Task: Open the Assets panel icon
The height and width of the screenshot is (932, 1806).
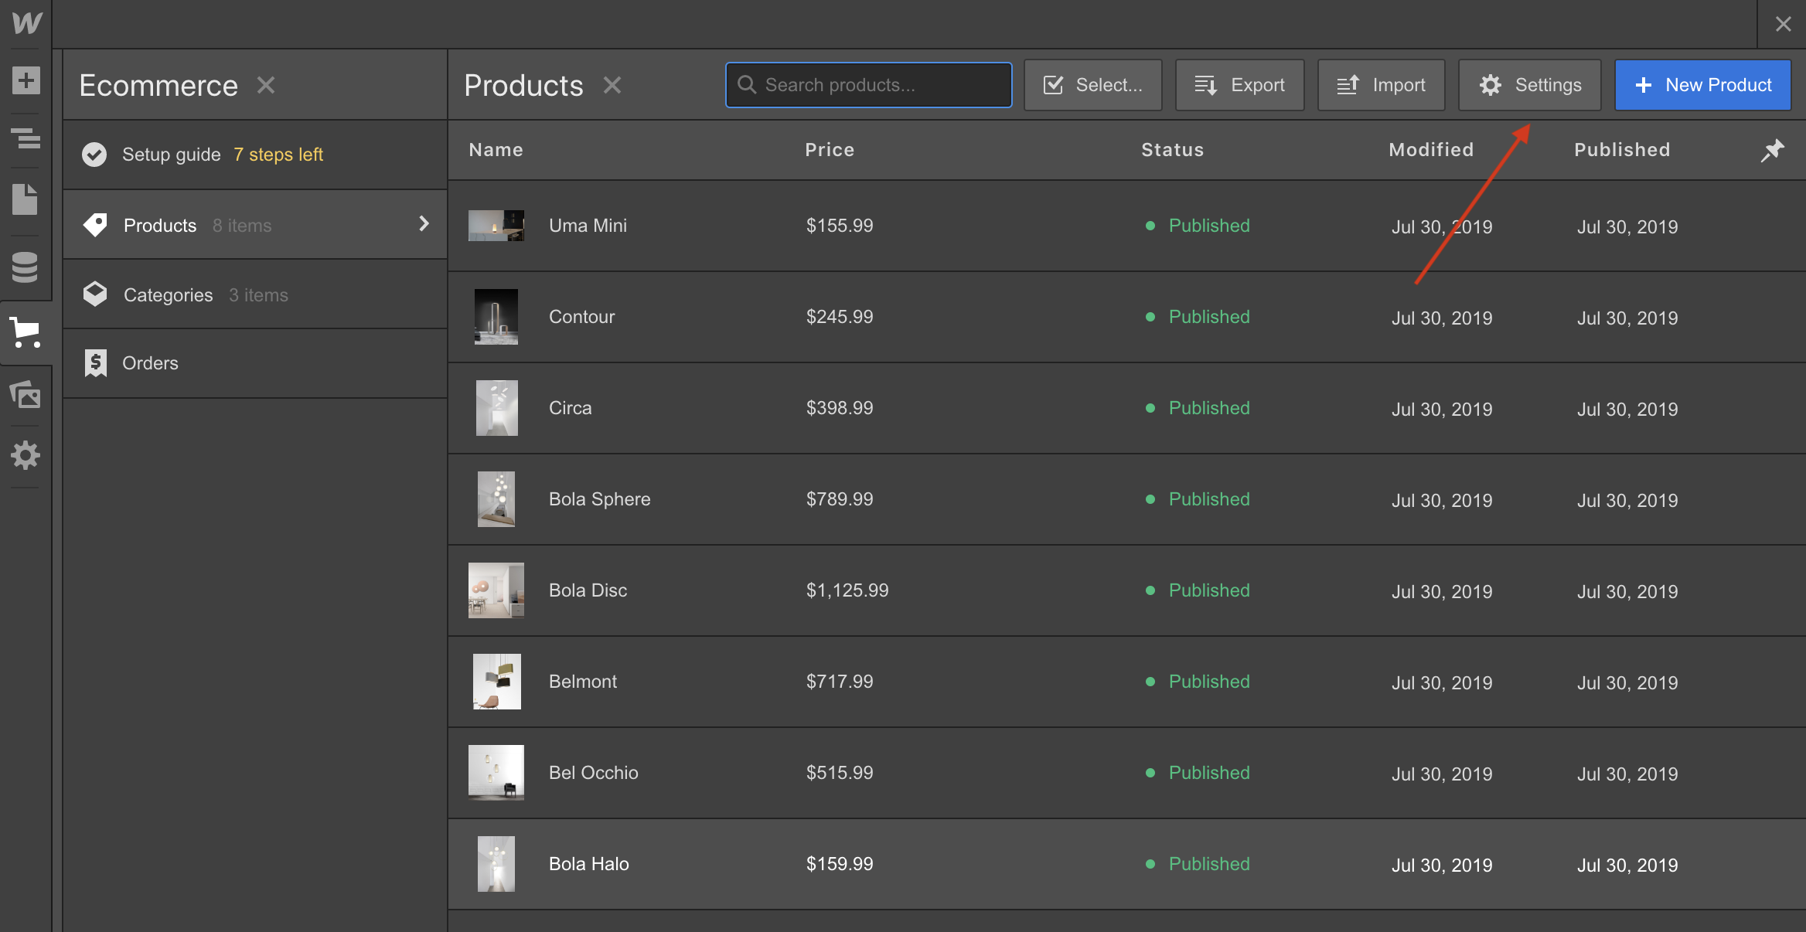Action: (26, 395)
